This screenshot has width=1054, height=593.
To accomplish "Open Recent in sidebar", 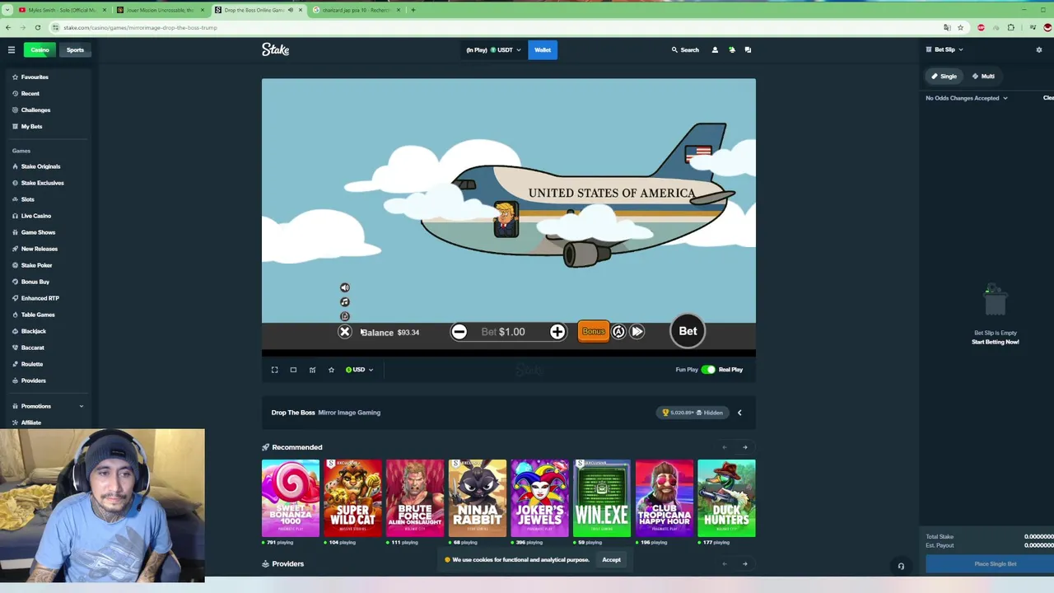I will coord(30,94).
